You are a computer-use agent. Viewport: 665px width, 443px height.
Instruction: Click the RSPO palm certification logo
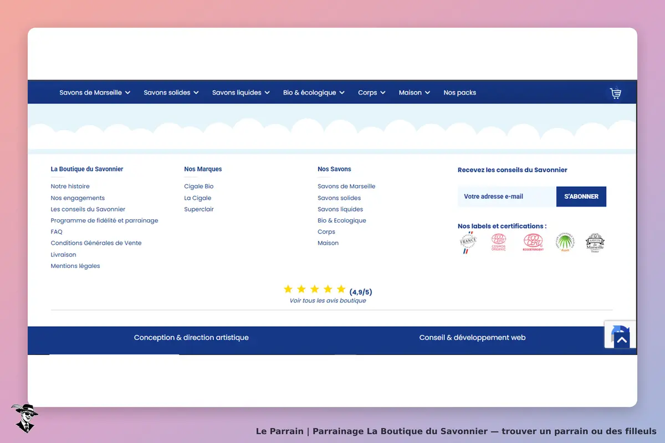(565, 243)
